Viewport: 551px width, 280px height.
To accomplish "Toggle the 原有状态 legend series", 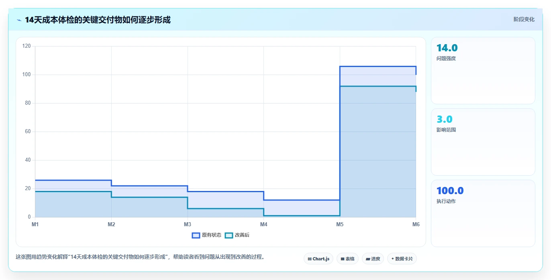I will pos(206,235).
